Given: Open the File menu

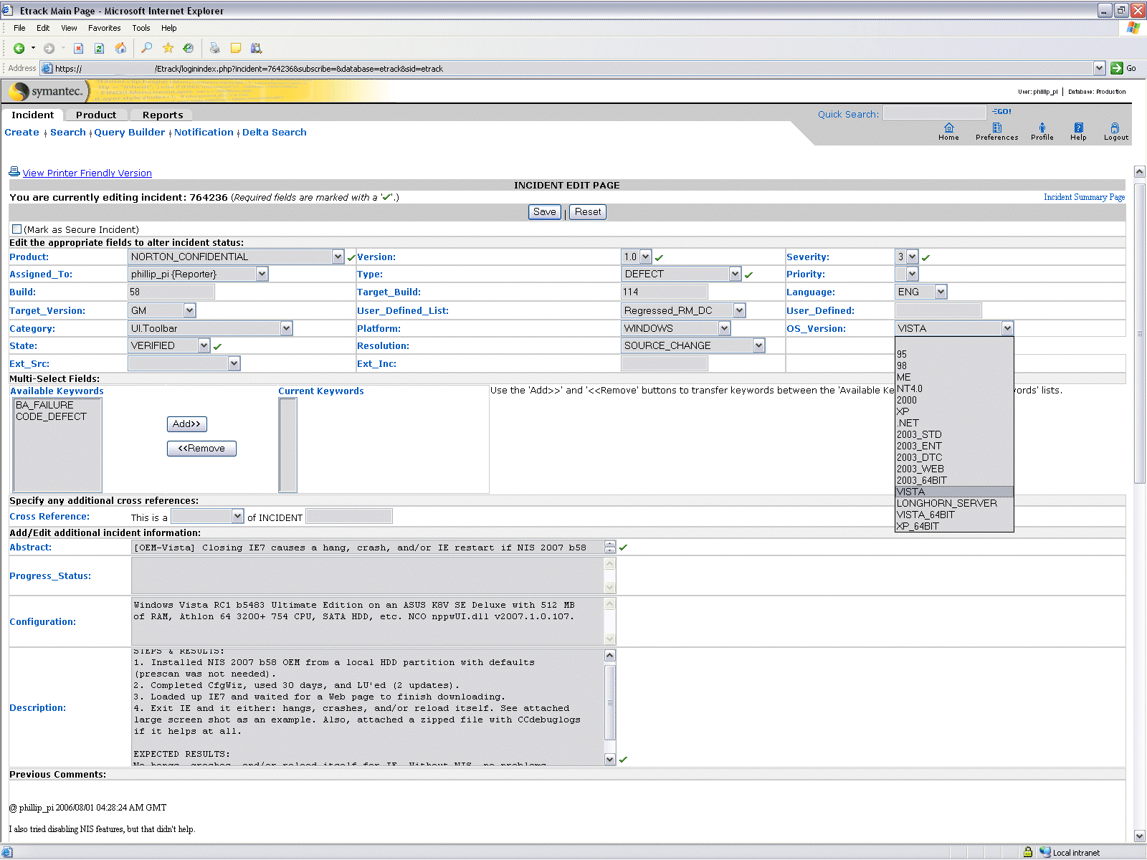Looking at the screenshot, I should [x=19, y=28].
